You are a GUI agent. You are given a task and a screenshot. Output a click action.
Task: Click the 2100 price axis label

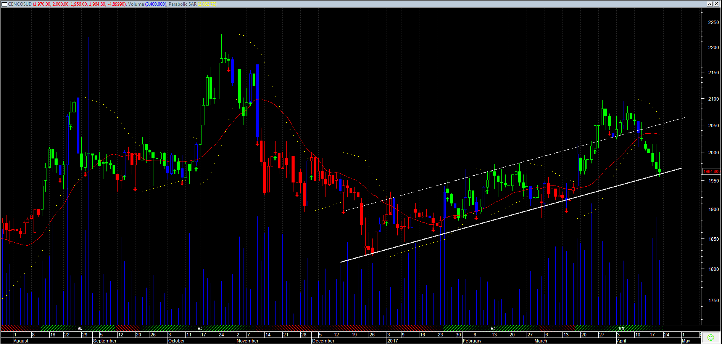point(713,99)
